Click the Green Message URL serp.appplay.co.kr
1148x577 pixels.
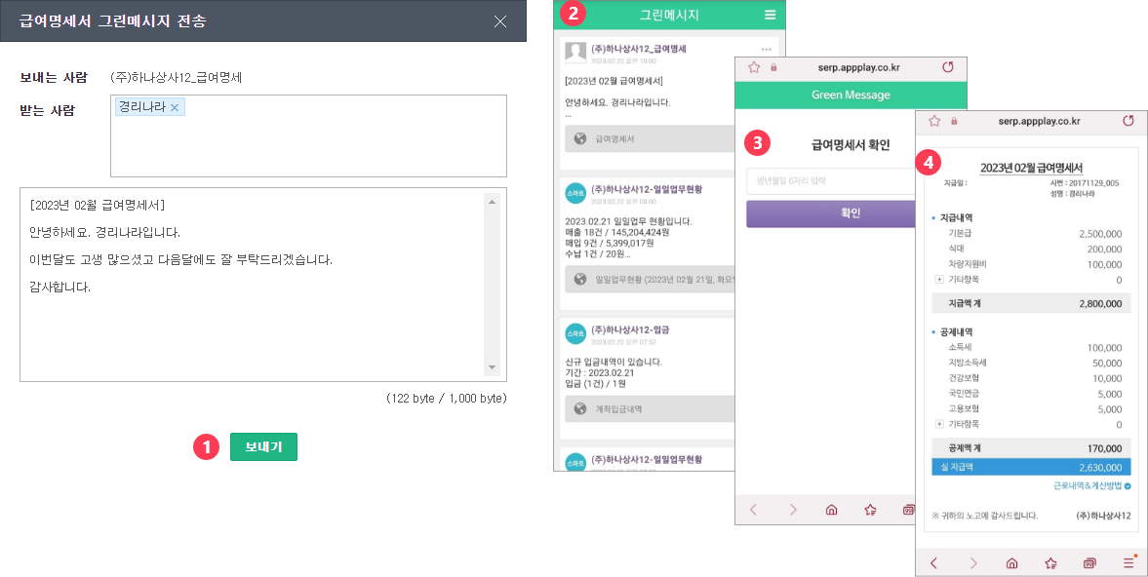(858, 67)
